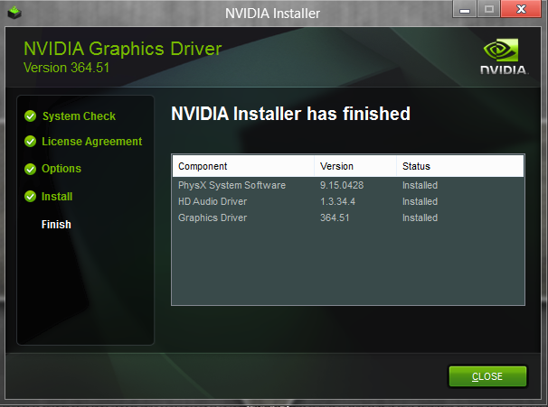548x407 pixels.
Task: Click the checkmark beside Options step
Action: click(31, 169)
